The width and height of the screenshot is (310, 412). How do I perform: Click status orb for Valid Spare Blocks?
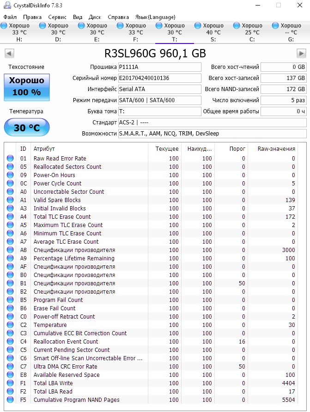coord(10,200)
